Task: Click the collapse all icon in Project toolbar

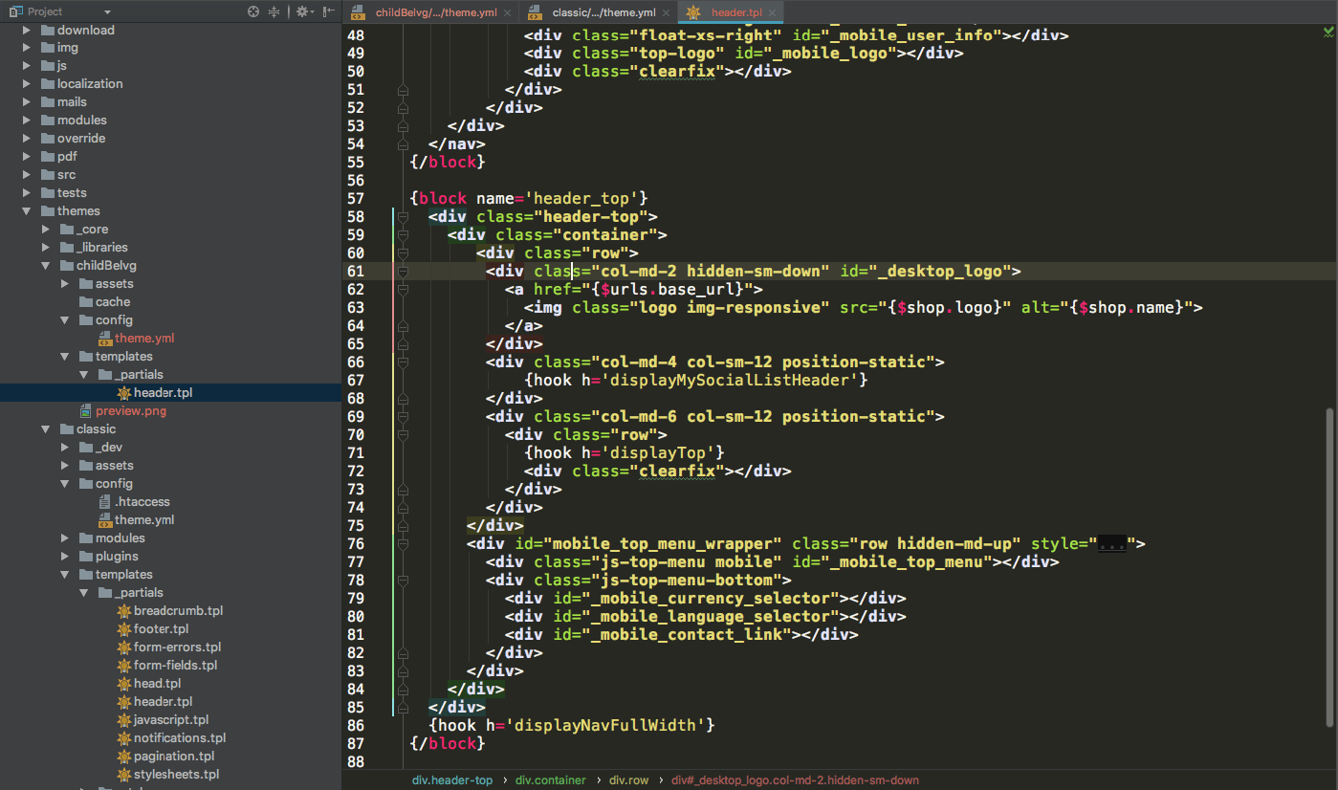Action: click(274, 11)
